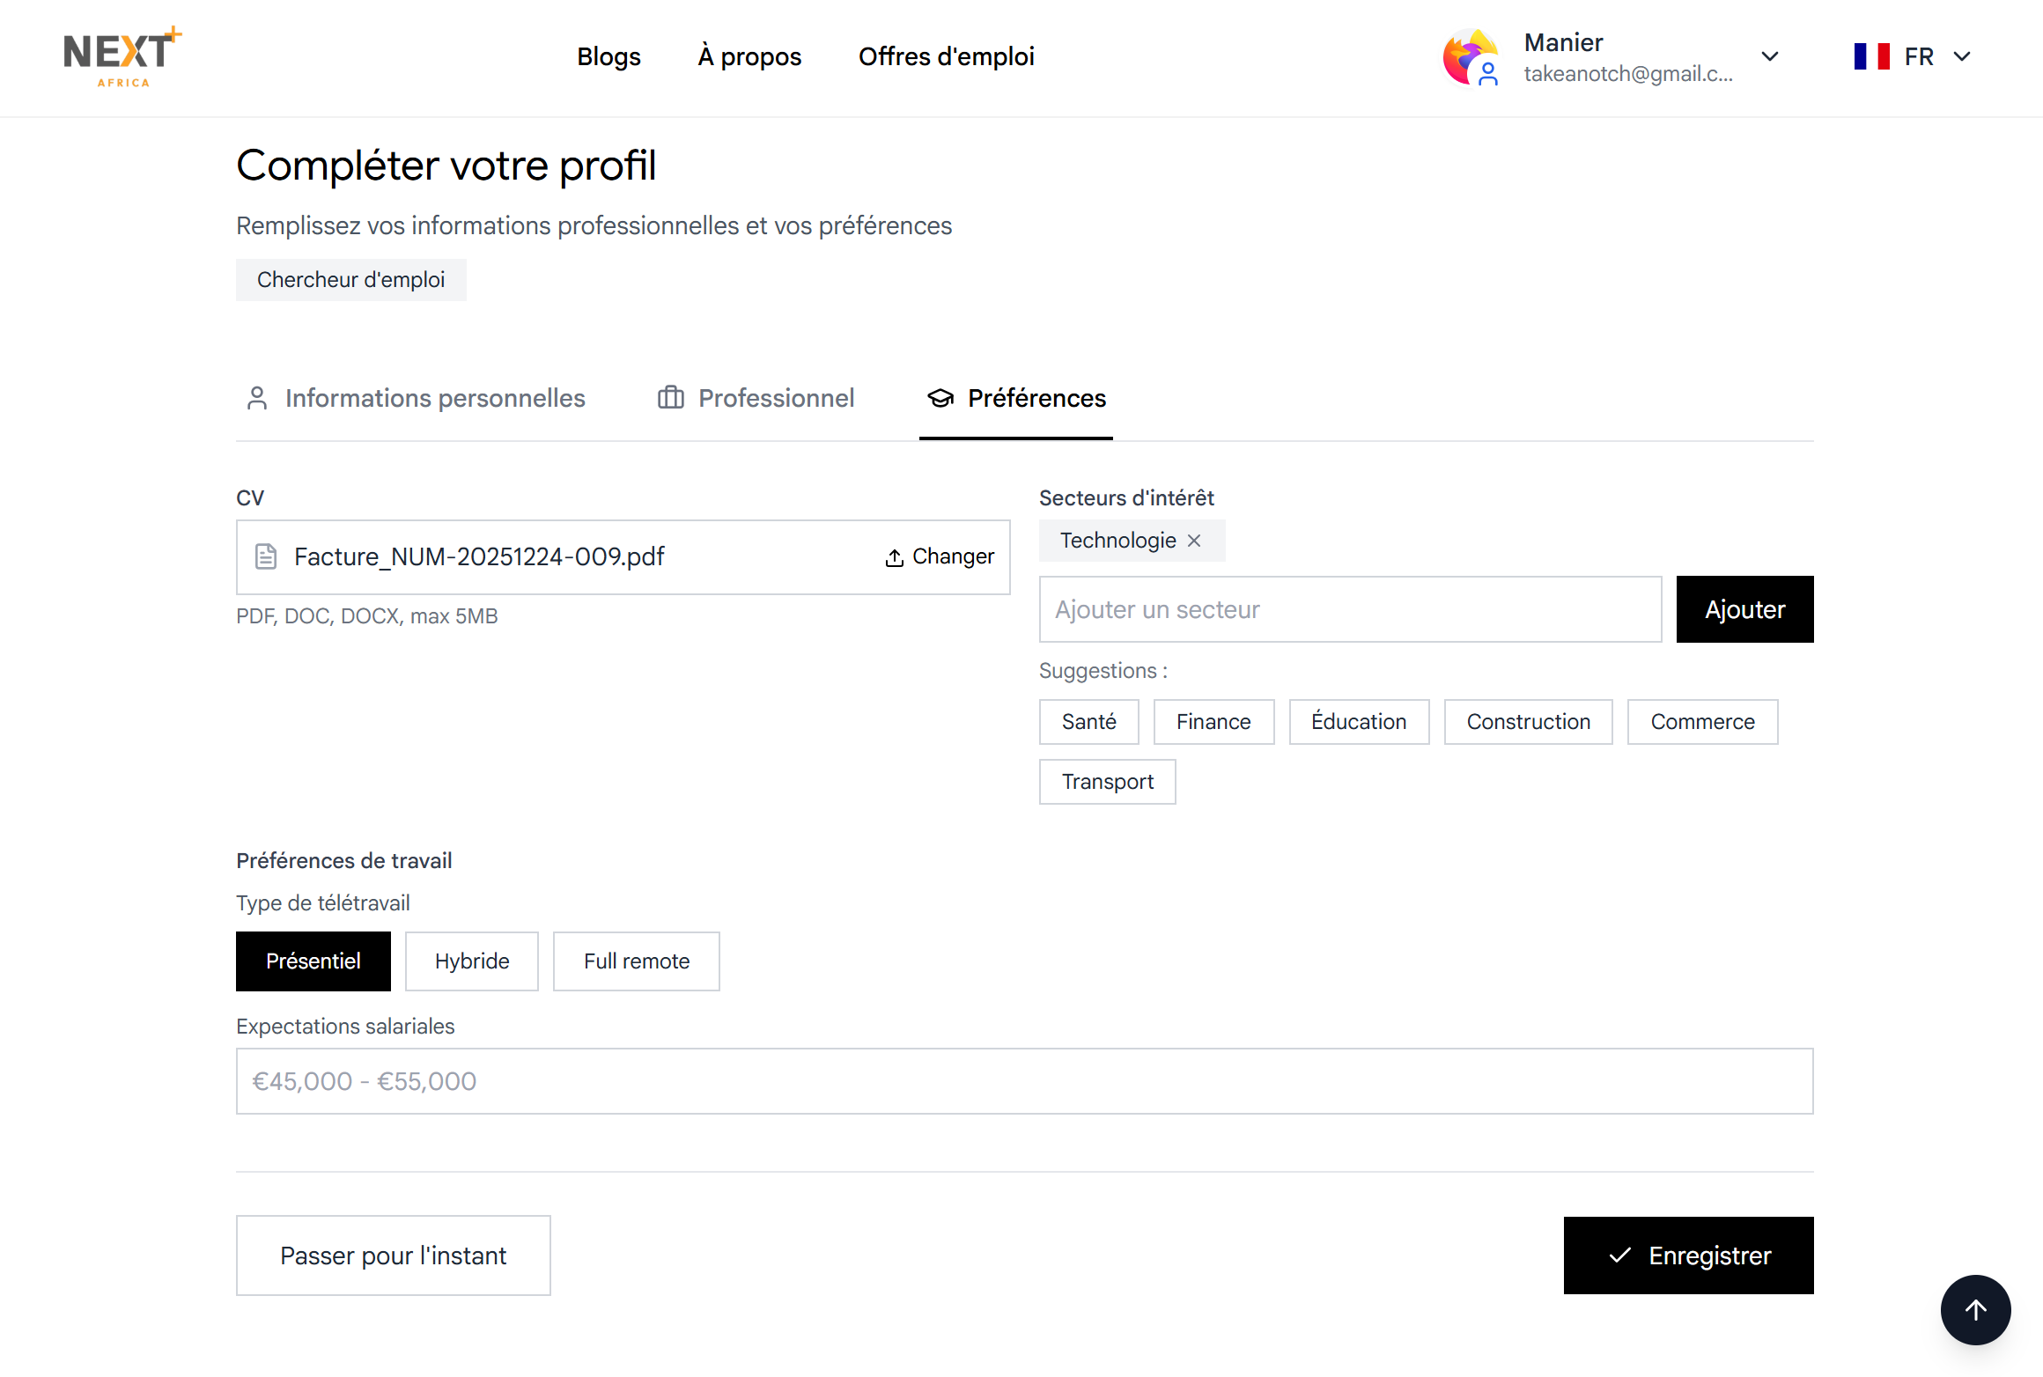Remove the Technologie sector tag
Viewport: 2043px width, 1377px height.
(x=1194, y=541)
